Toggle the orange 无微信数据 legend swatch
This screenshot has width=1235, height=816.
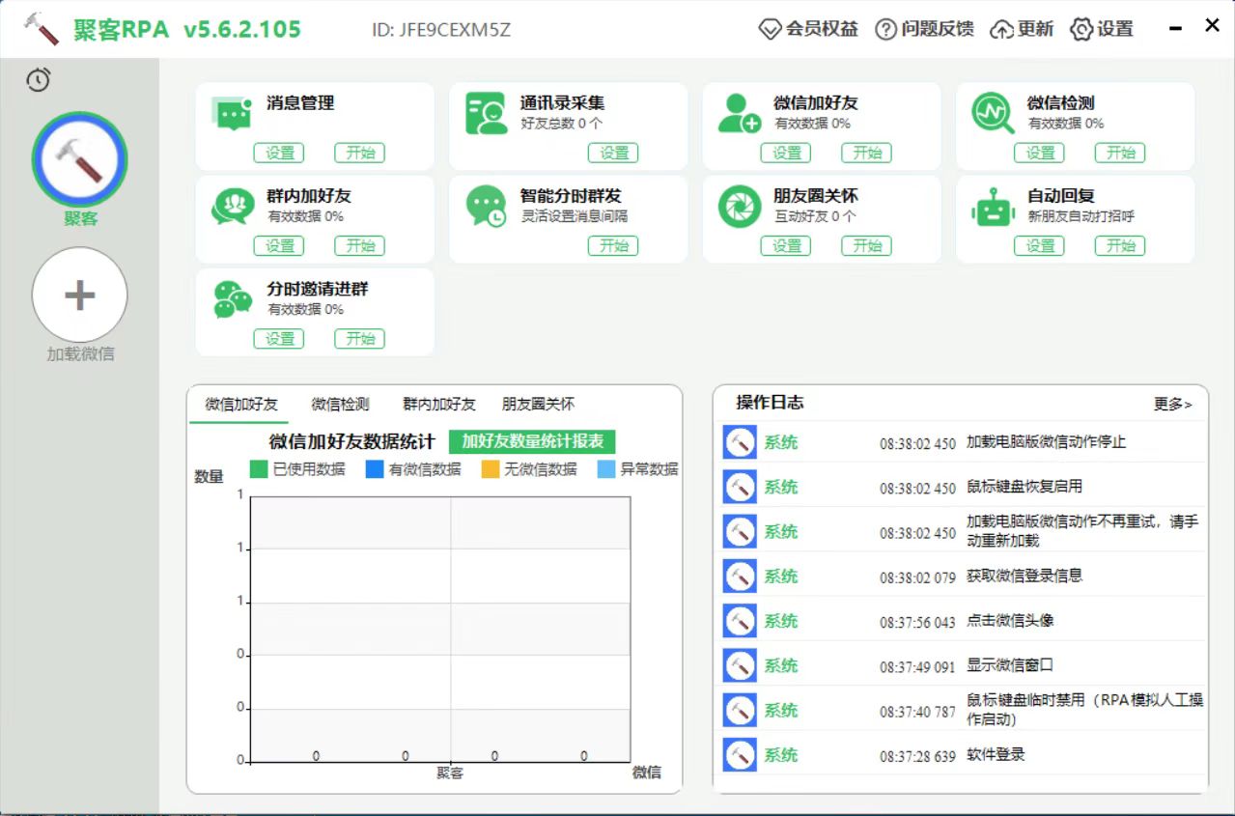pos(490,469)
